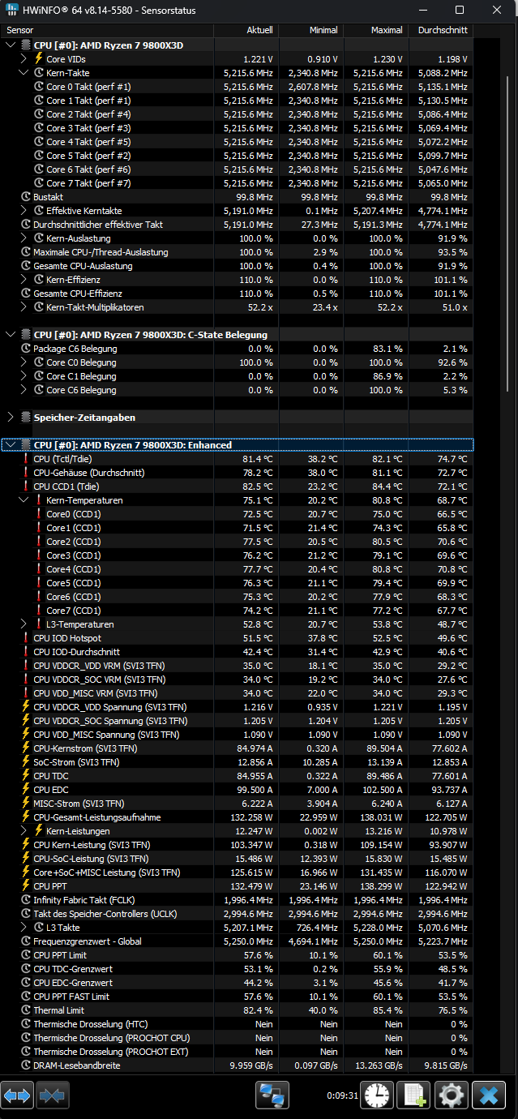
Task: Select Durchschnittlicher effektiver Takt row
Action: point(237,225)
